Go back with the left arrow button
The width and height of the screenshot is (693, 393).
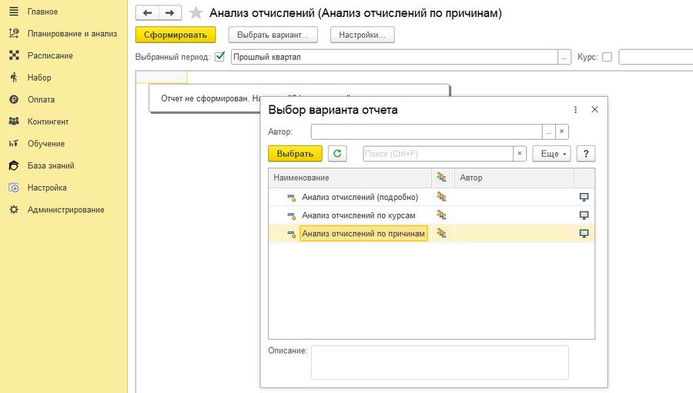148,13
